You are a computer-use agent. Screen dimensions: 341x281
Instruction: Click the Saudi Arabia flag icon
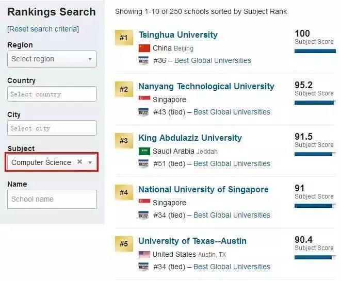click(144, 151)
